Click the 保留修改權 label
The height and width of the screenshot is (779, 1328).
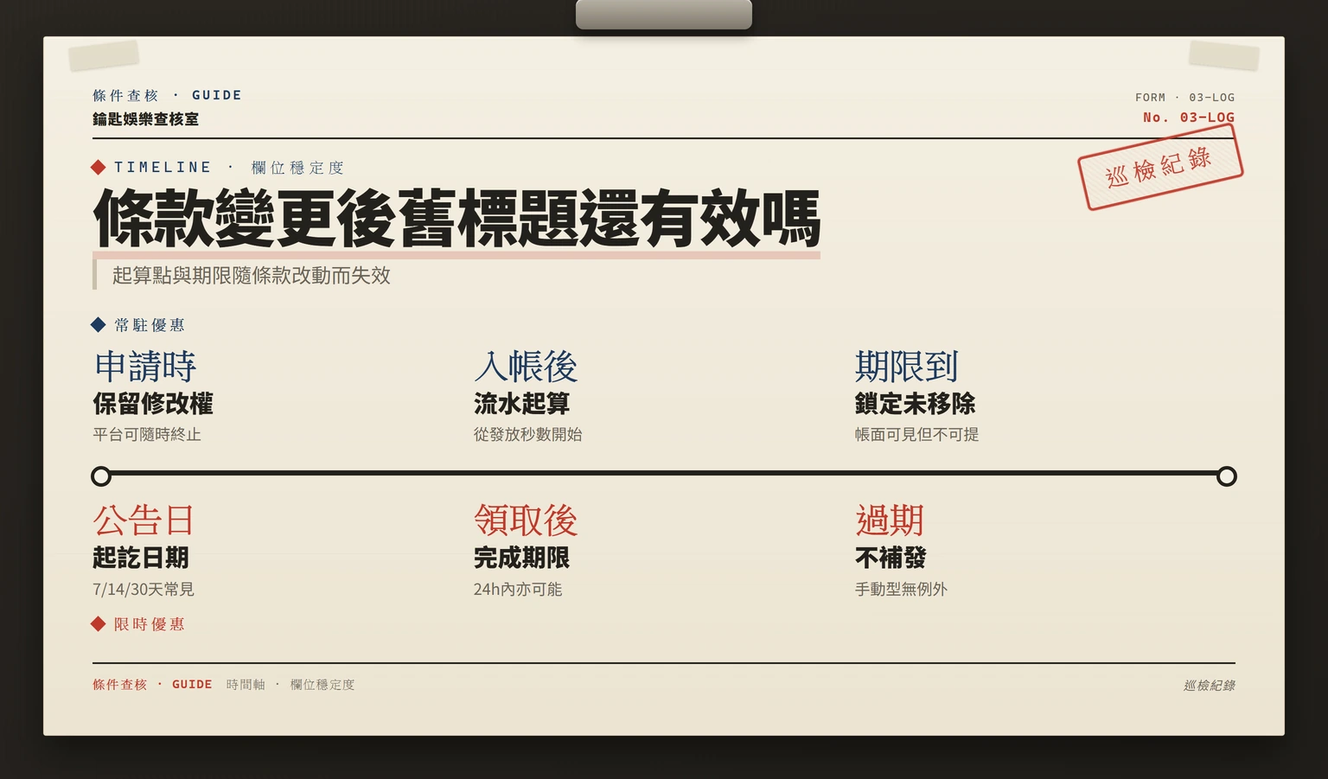coord(153,404)
